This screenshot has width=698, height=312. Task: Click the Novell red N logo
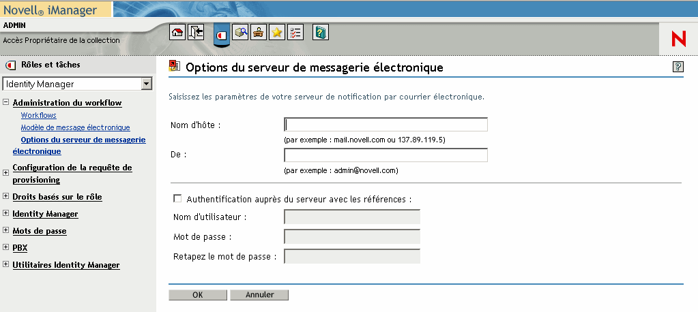pos(679,40)
